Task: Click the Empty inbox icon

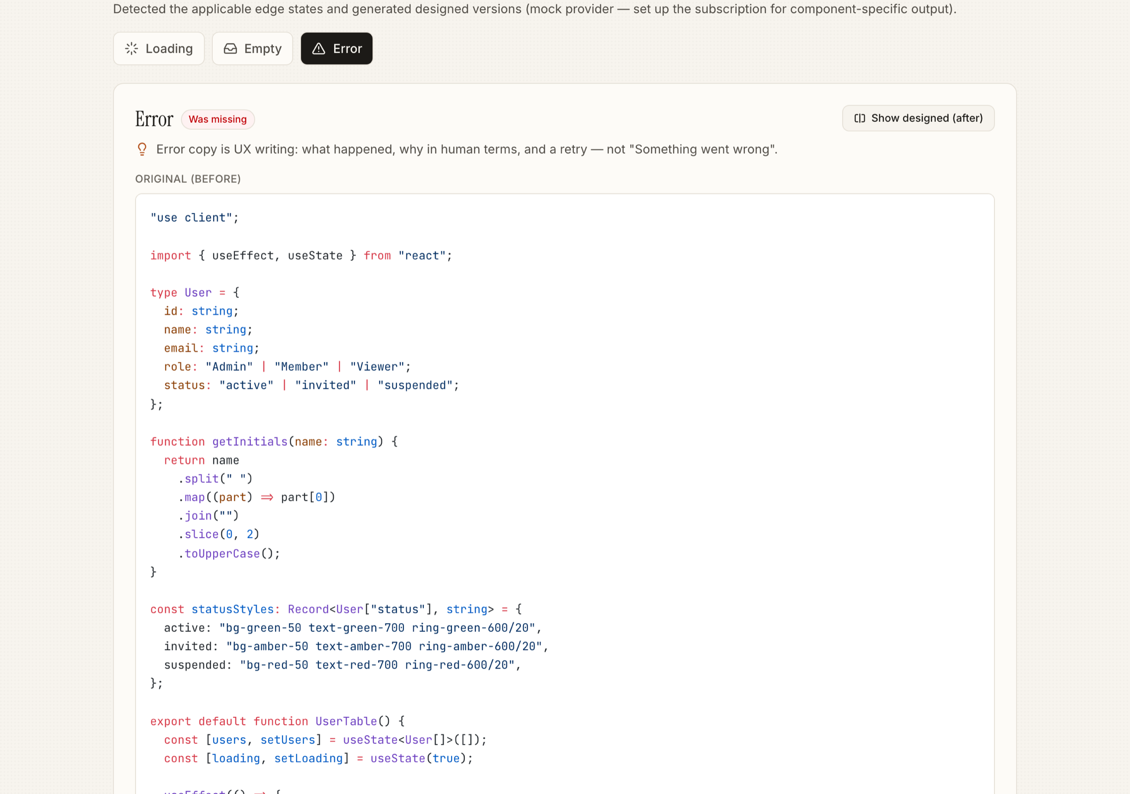Action: pos(230,48)
